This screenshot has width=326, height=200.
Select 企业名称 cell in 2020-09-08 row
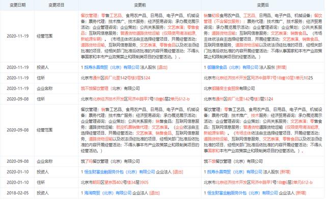click(45, 161)
